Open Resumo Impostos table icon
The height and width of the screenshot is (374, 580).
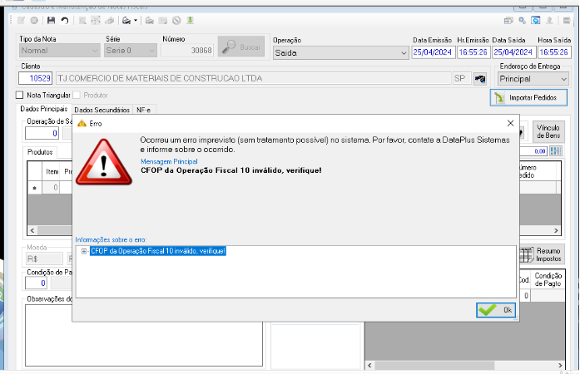click(x=527, y=254)
